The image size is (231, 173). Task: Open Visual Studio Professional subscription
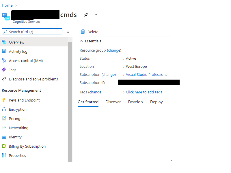coord(147,74)
